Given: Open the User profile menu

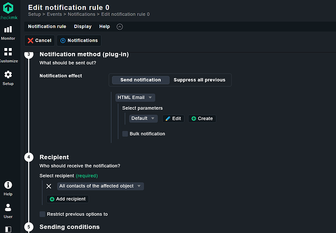Looking at the screenshot, I should pyautogui.click(x=8, y=211).
